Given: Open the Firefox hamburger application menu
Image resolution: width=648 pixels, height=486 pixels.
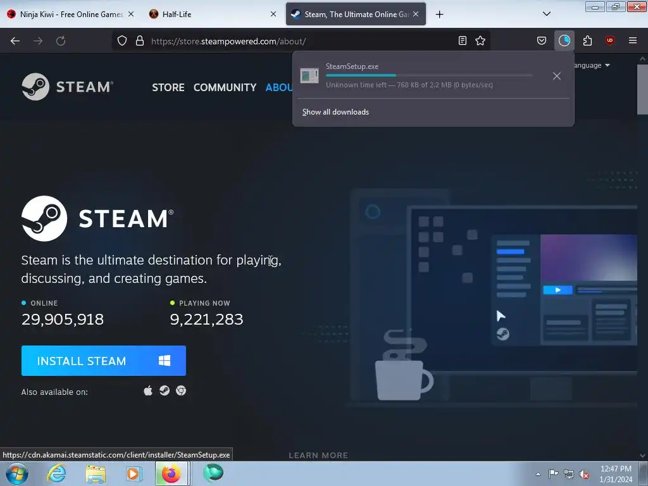Looking at the screenshot, I should pos(633,40).
